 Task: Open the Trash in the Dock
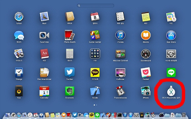(x=184, y=115)
